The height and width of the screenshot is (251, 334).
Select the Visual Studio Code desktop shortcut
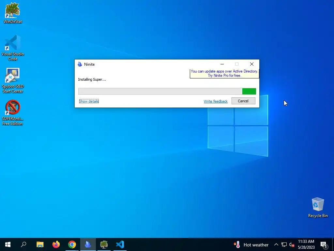13,48
